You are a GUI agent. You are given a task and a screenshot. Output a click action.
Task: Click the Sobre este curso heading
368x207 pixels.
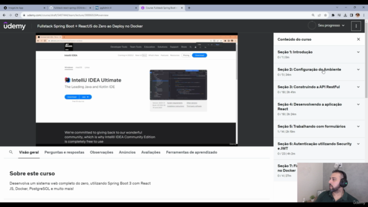coord(32,173)
